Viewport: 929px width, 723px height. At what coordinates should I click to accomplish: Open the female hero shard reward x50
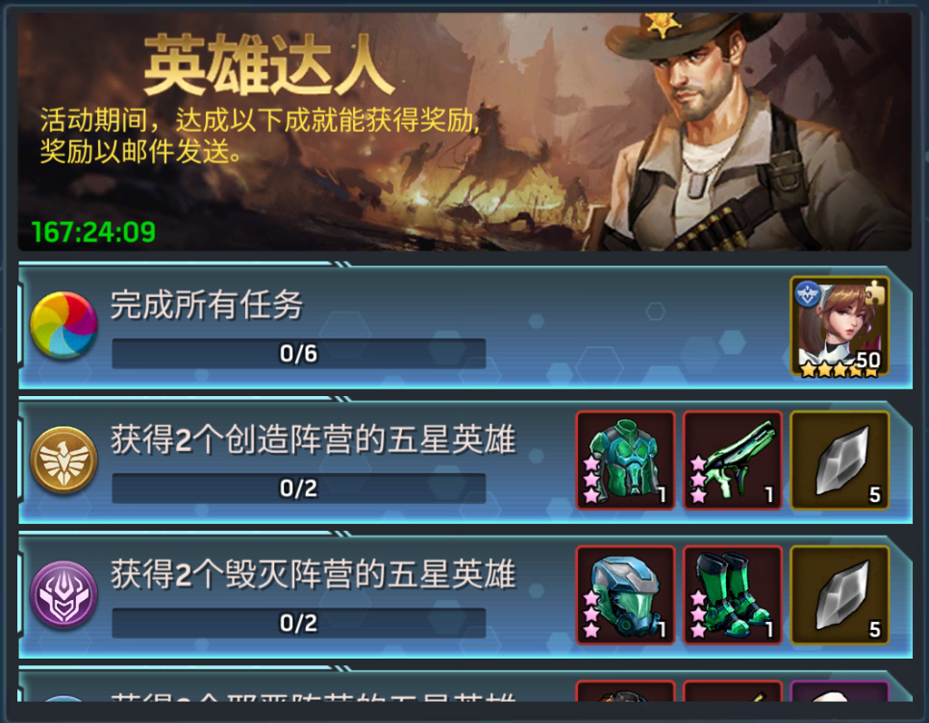841,326
